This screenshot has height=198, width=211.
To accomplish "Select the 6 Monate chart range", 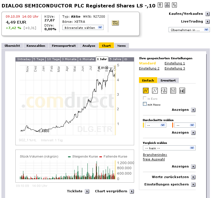I will tap(87, 59).
